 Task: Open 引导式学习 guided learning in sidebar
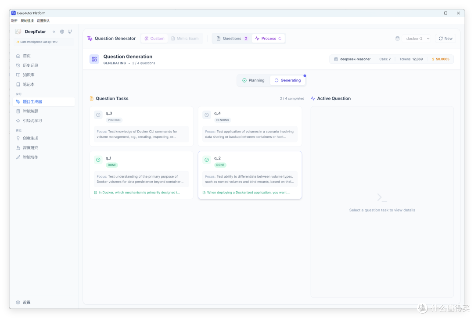click(x=44, y=121)
